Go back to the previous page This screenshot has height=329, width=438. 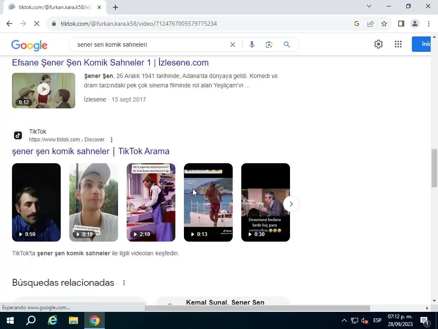9,24
